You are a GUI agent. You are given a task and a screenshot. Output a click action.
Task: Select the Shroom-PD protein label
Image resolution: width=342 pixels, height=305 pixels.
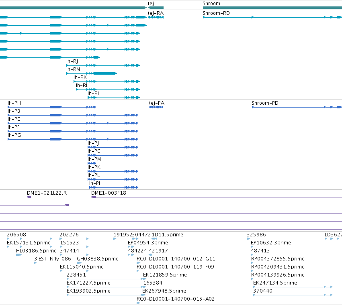click(x=265, y=103)
